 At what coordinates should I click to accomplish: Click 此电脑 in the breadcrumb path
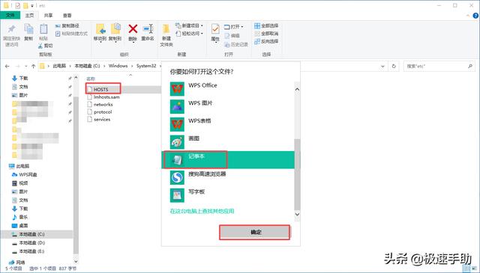click(x=59, y=66)
